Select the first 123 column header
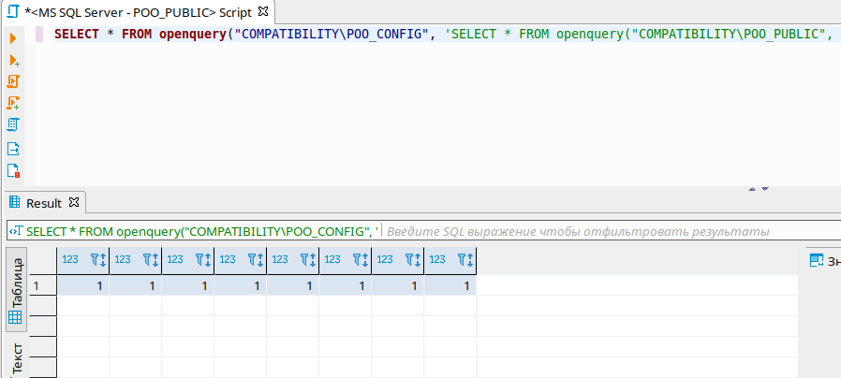 (82, 260)
